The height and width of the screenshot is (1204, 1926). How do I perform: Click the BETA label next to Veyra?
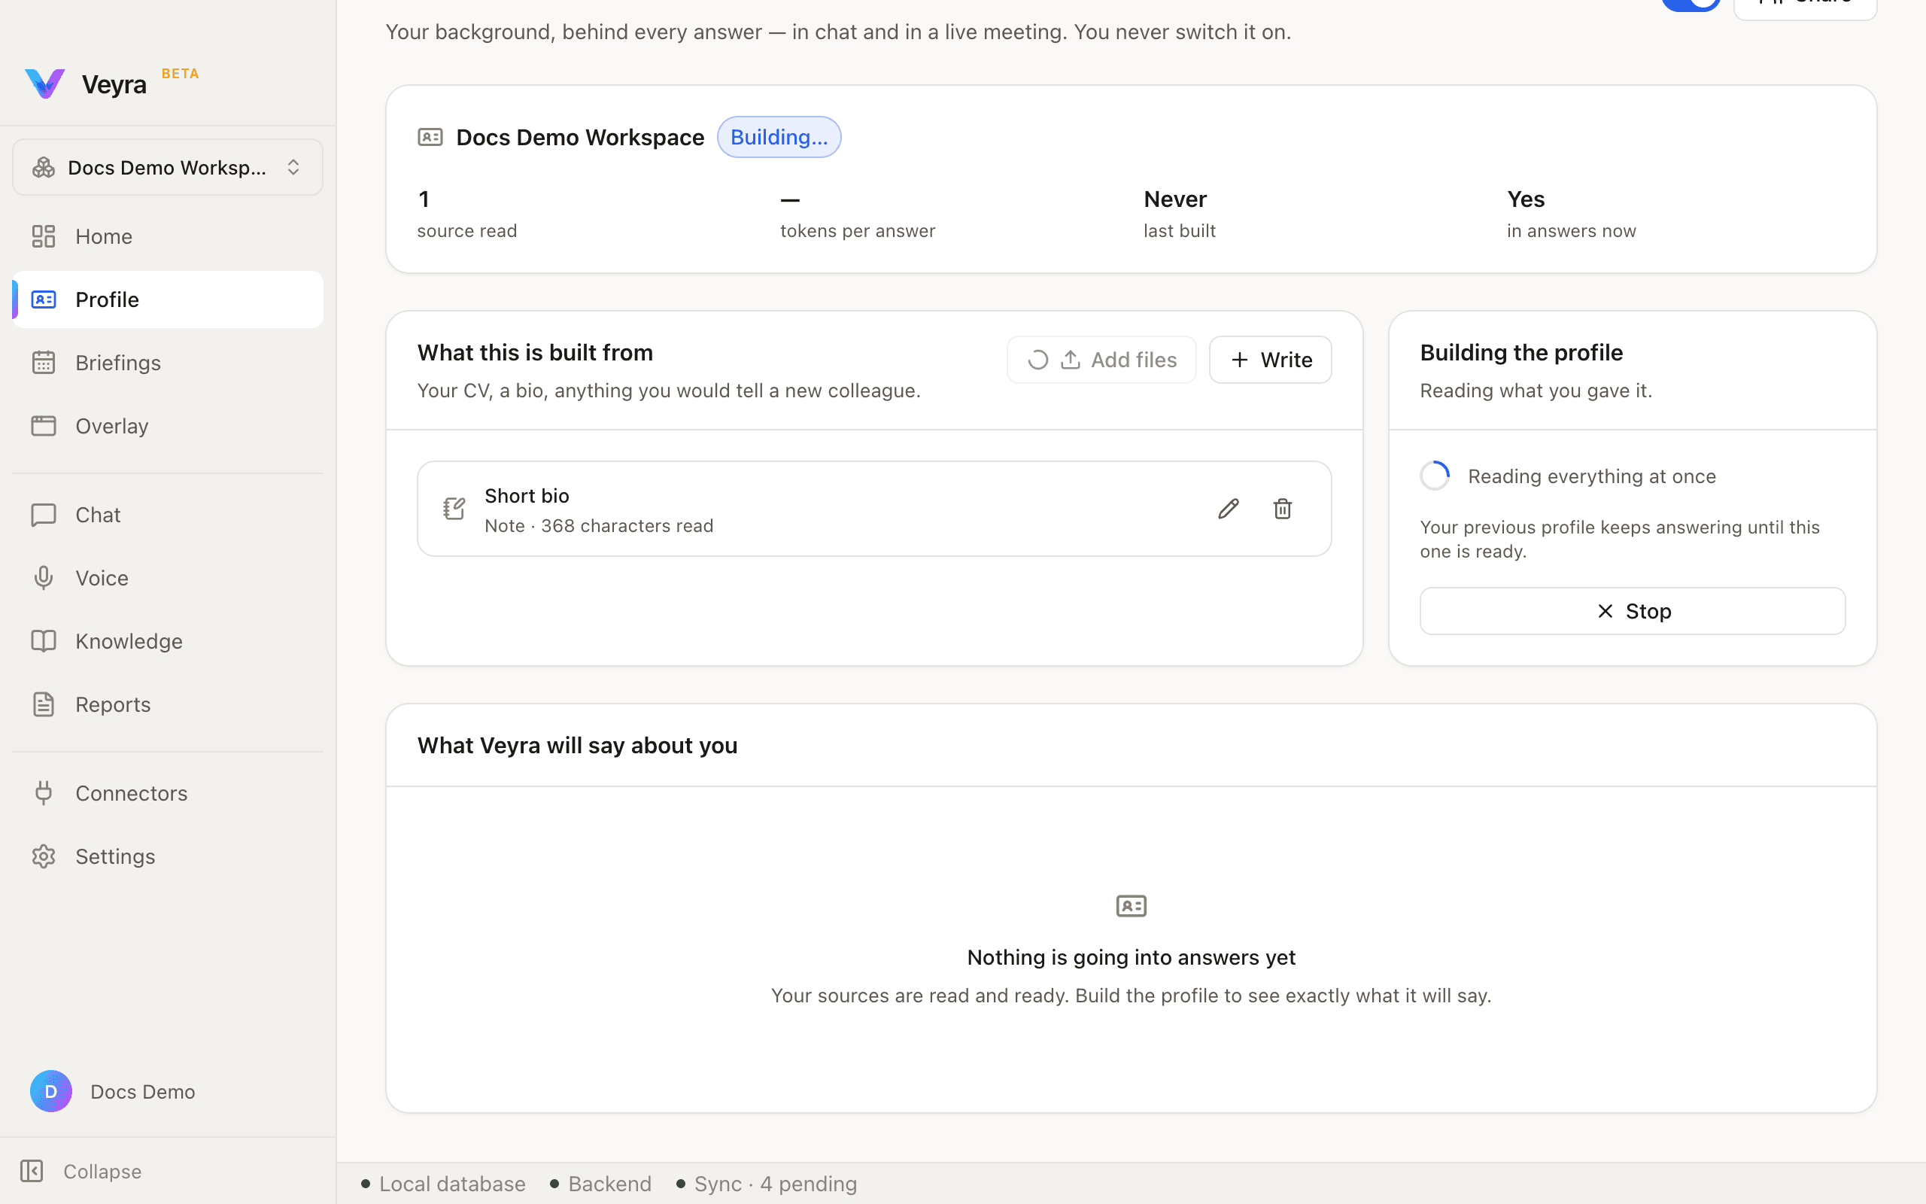tap(180, 73)
